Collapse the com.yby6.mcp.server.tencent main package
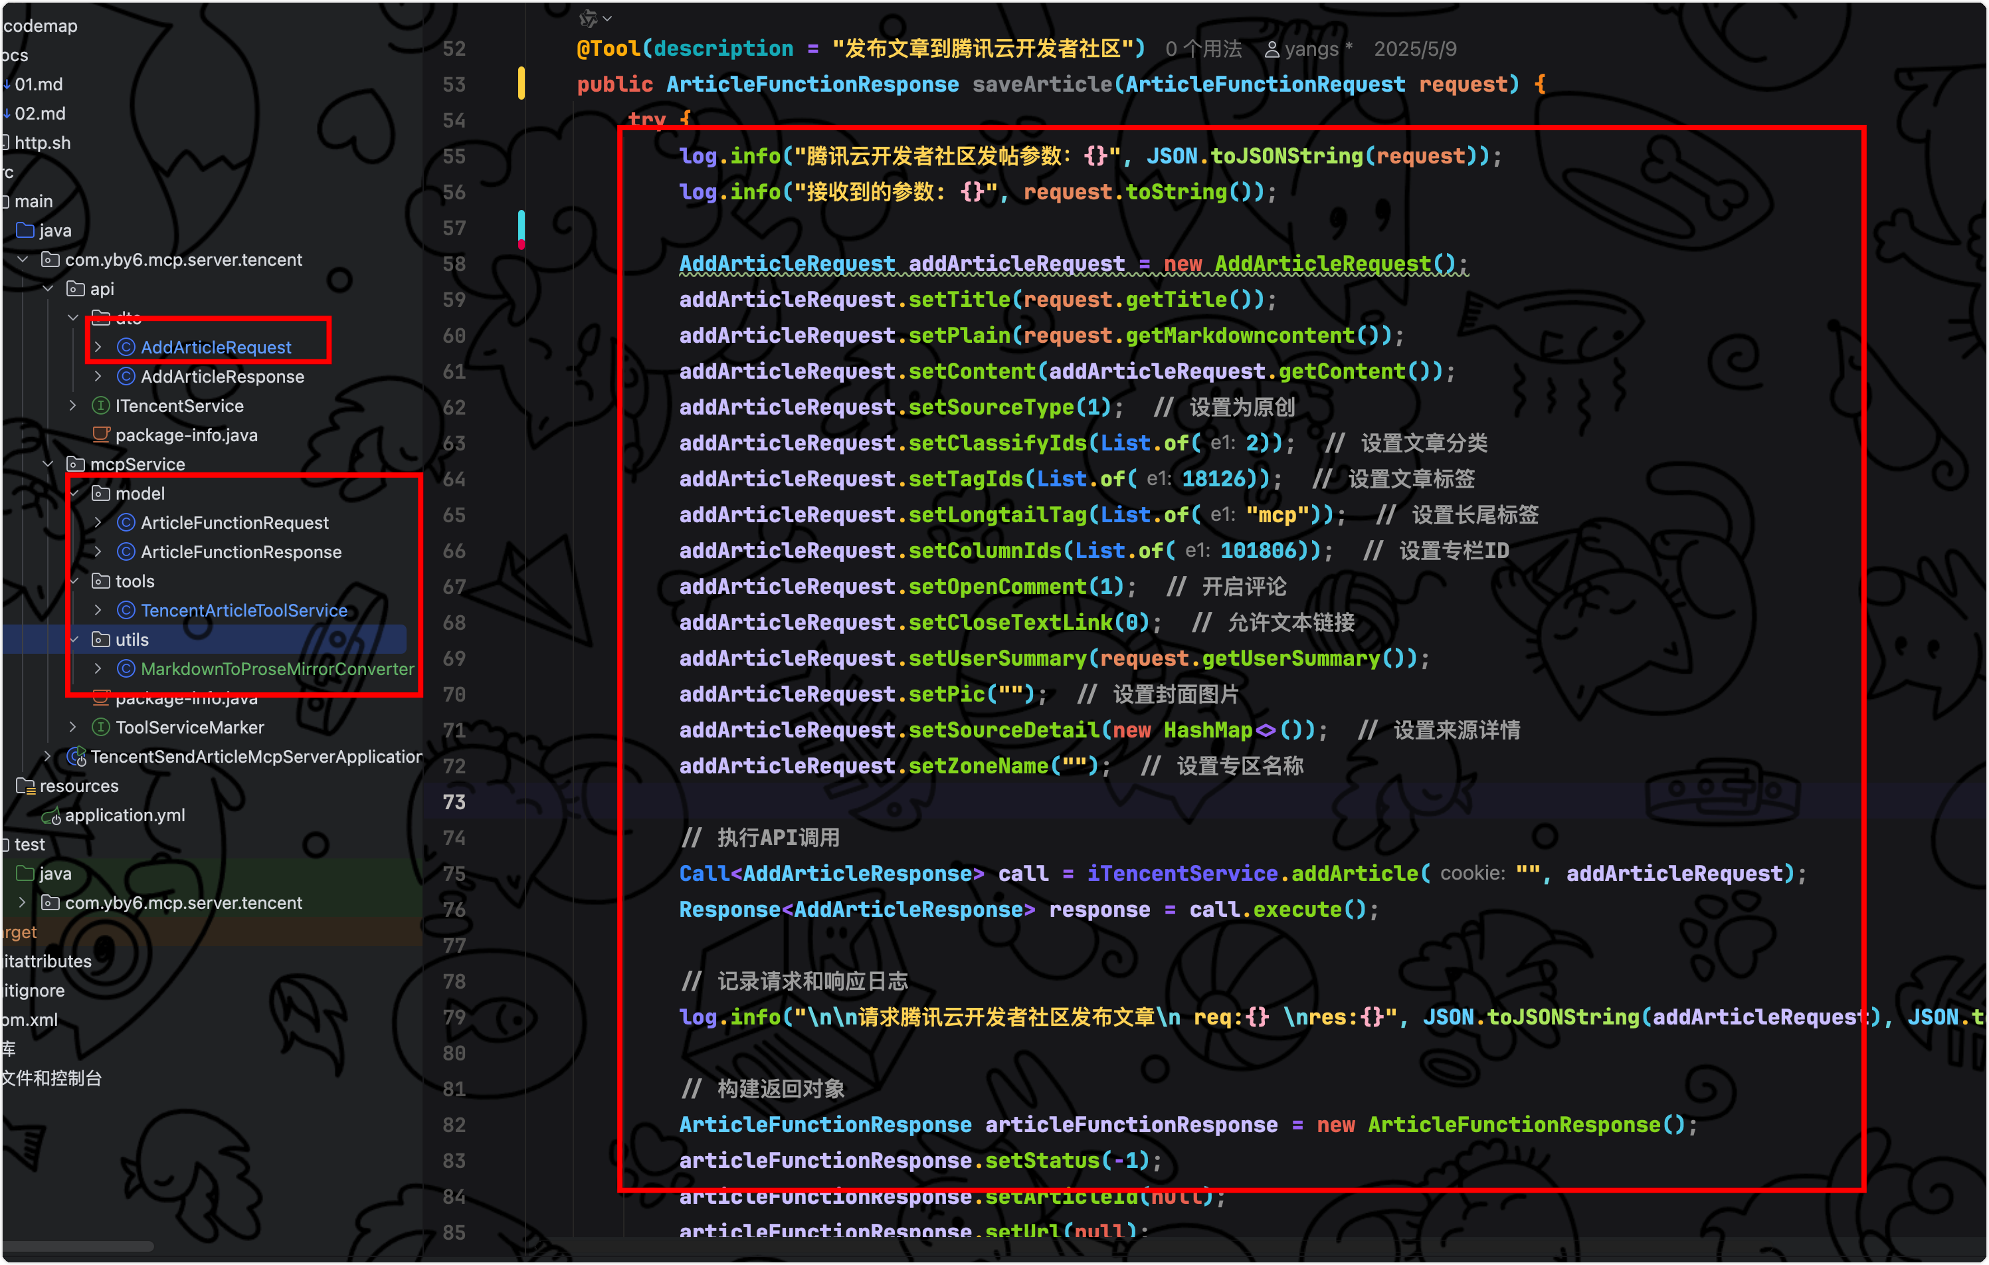Screen dimensions: 1989x1265 pyautogui.click(x=23, y=260)
